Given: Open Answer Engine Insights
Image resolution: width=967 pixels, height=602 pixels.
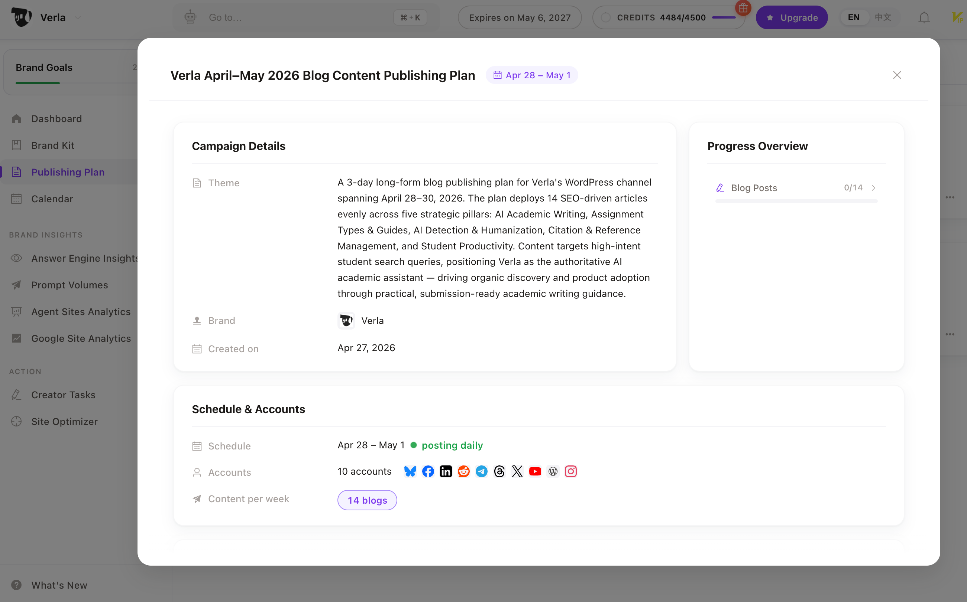Looking at the screenshot, I should click(x=84, y=258).
